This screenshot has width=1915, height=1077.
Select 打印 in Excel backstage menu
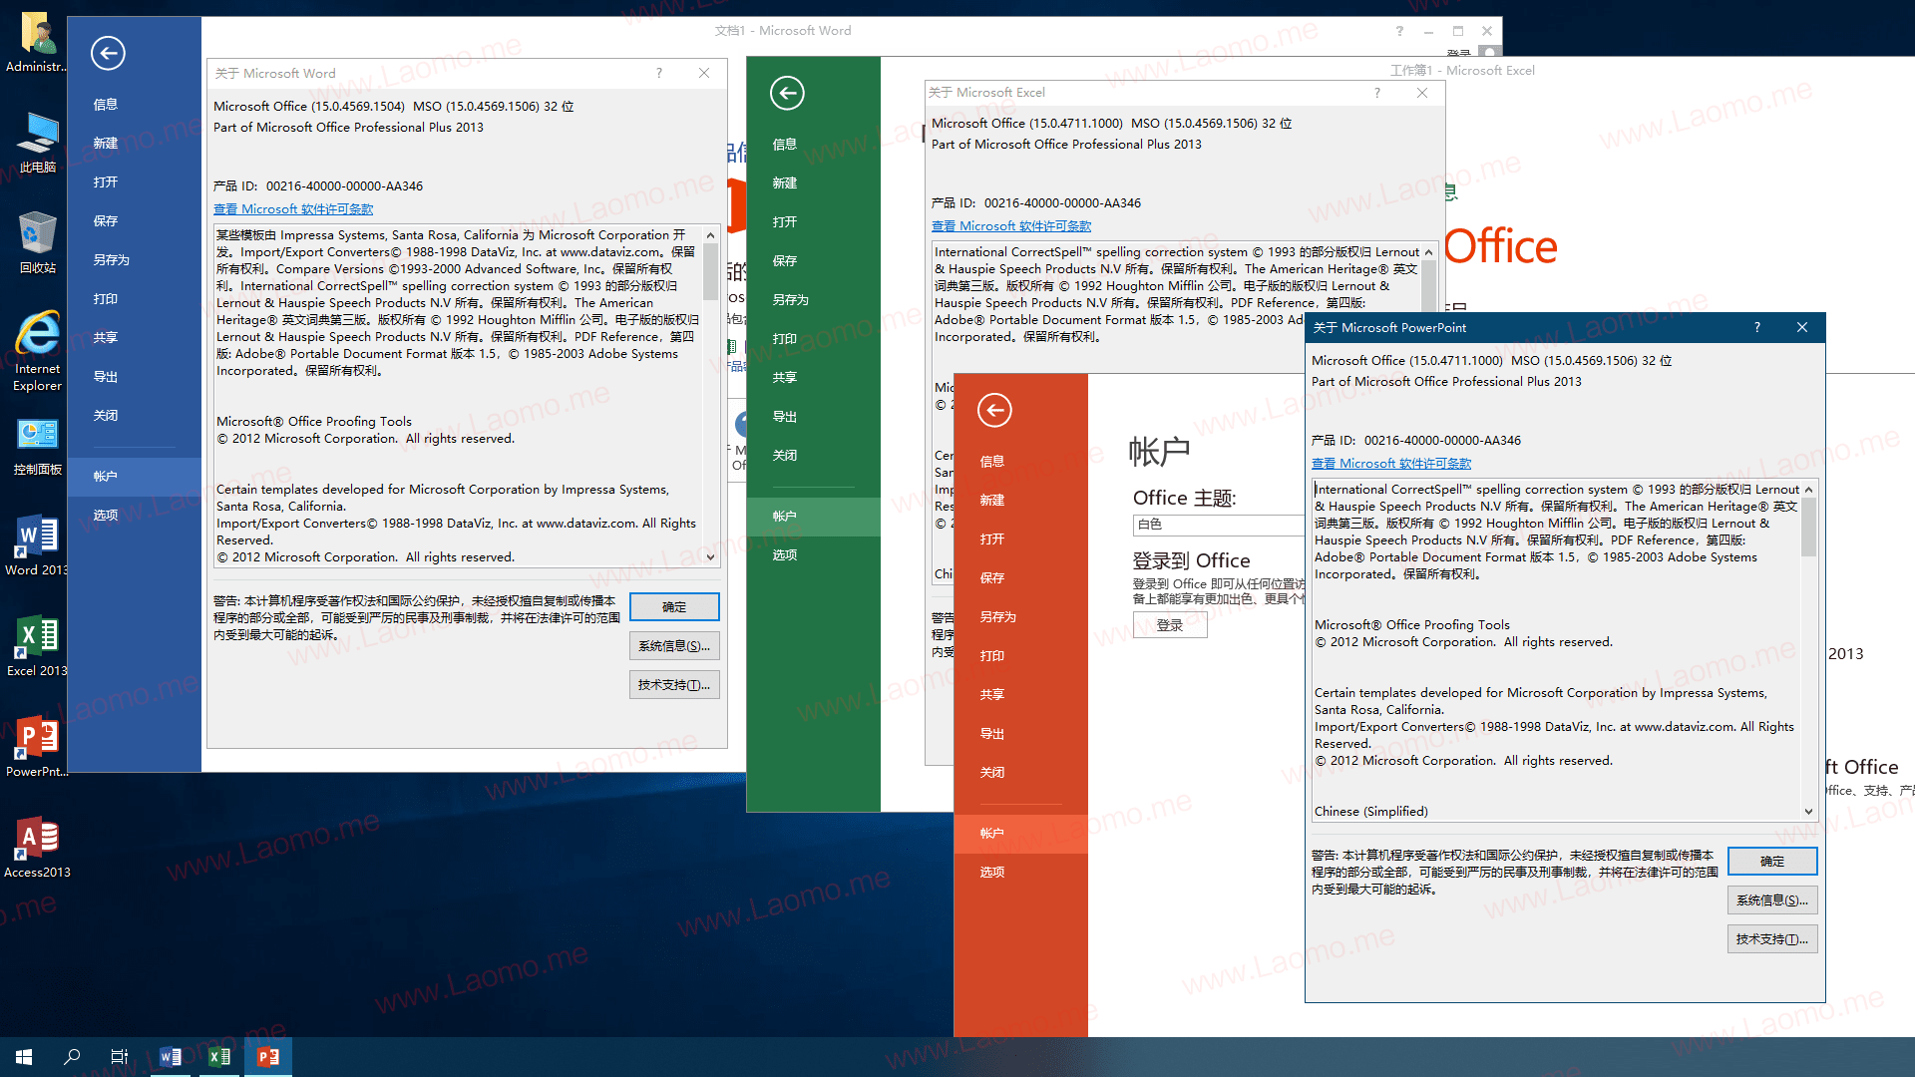pyautogui.click(x=785, y=338)
